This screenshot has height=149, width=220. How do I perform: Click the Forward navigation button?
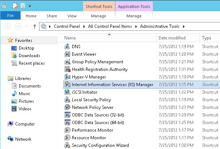pos(18,26)
